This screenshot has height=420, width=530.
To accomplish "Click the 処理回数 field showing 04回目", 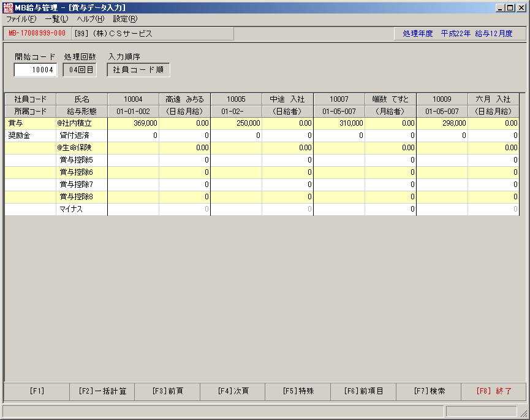I will coord(80,70).
